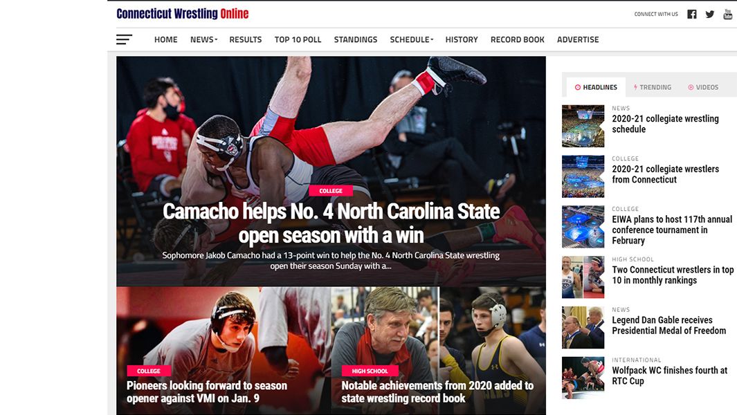Go to the RECORD BOOK page
The width and height of the screenshot is (737, 415).
click(x=518, y=39)
